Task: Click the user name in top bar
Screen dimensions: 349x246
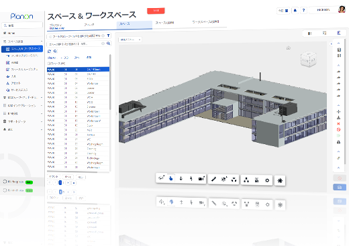Action: (323, 10)
